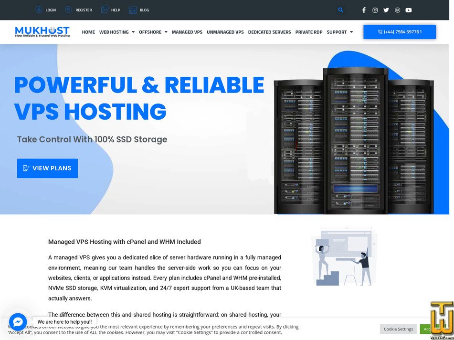Click the Blog layout icon
Image resolution: width=454 pixels, height=340 pixels.
pos(133,10)
